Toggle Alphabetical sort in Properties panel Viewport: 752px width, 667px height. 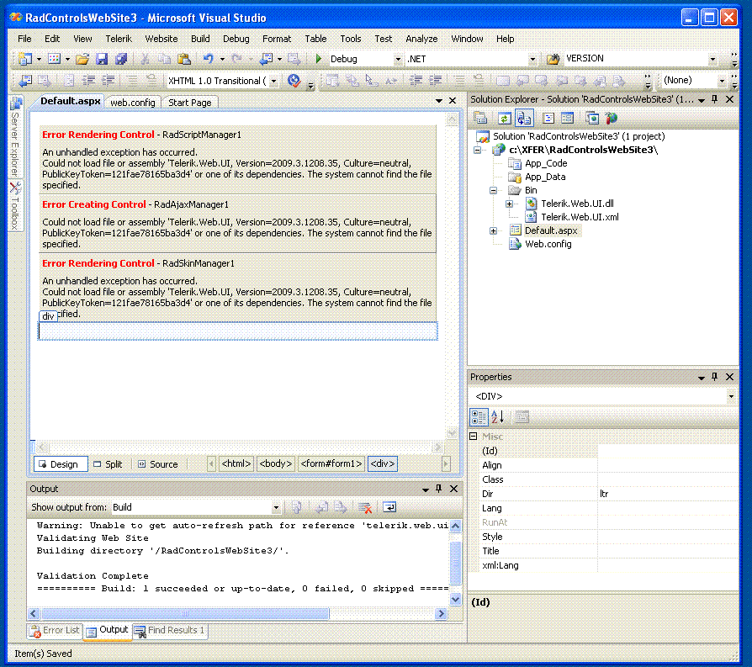click(498, 416)
